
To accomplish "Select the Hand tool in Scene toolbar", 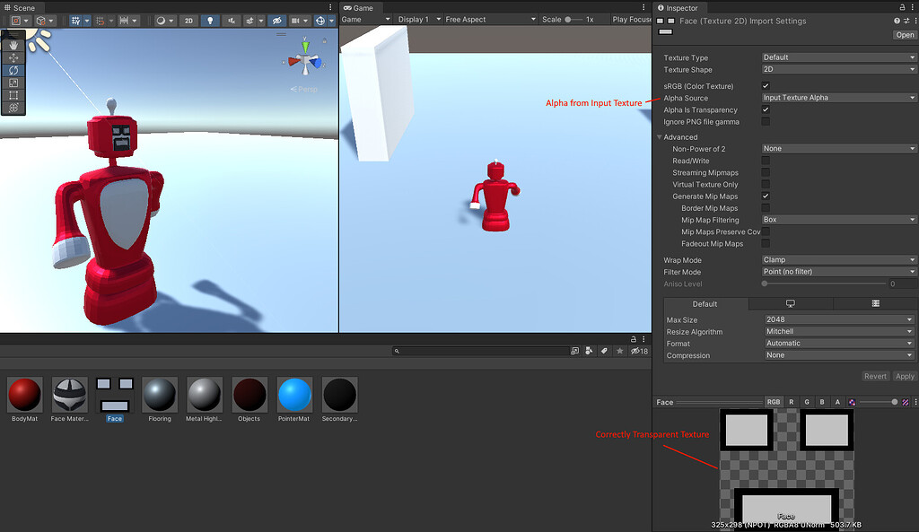I will click(13, 45).
